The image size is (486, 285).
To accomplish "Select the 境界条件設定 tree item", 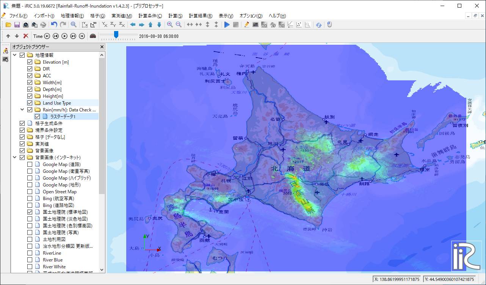I will [x=49, y=130].
